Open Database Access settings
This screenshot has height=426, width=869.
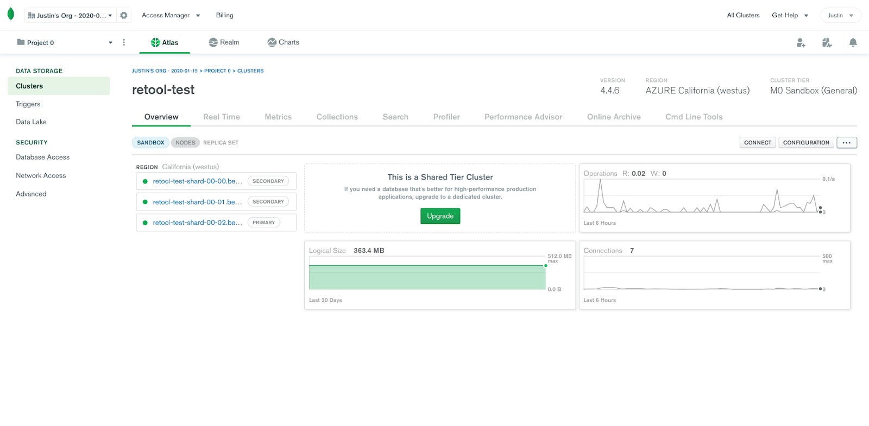42,157
